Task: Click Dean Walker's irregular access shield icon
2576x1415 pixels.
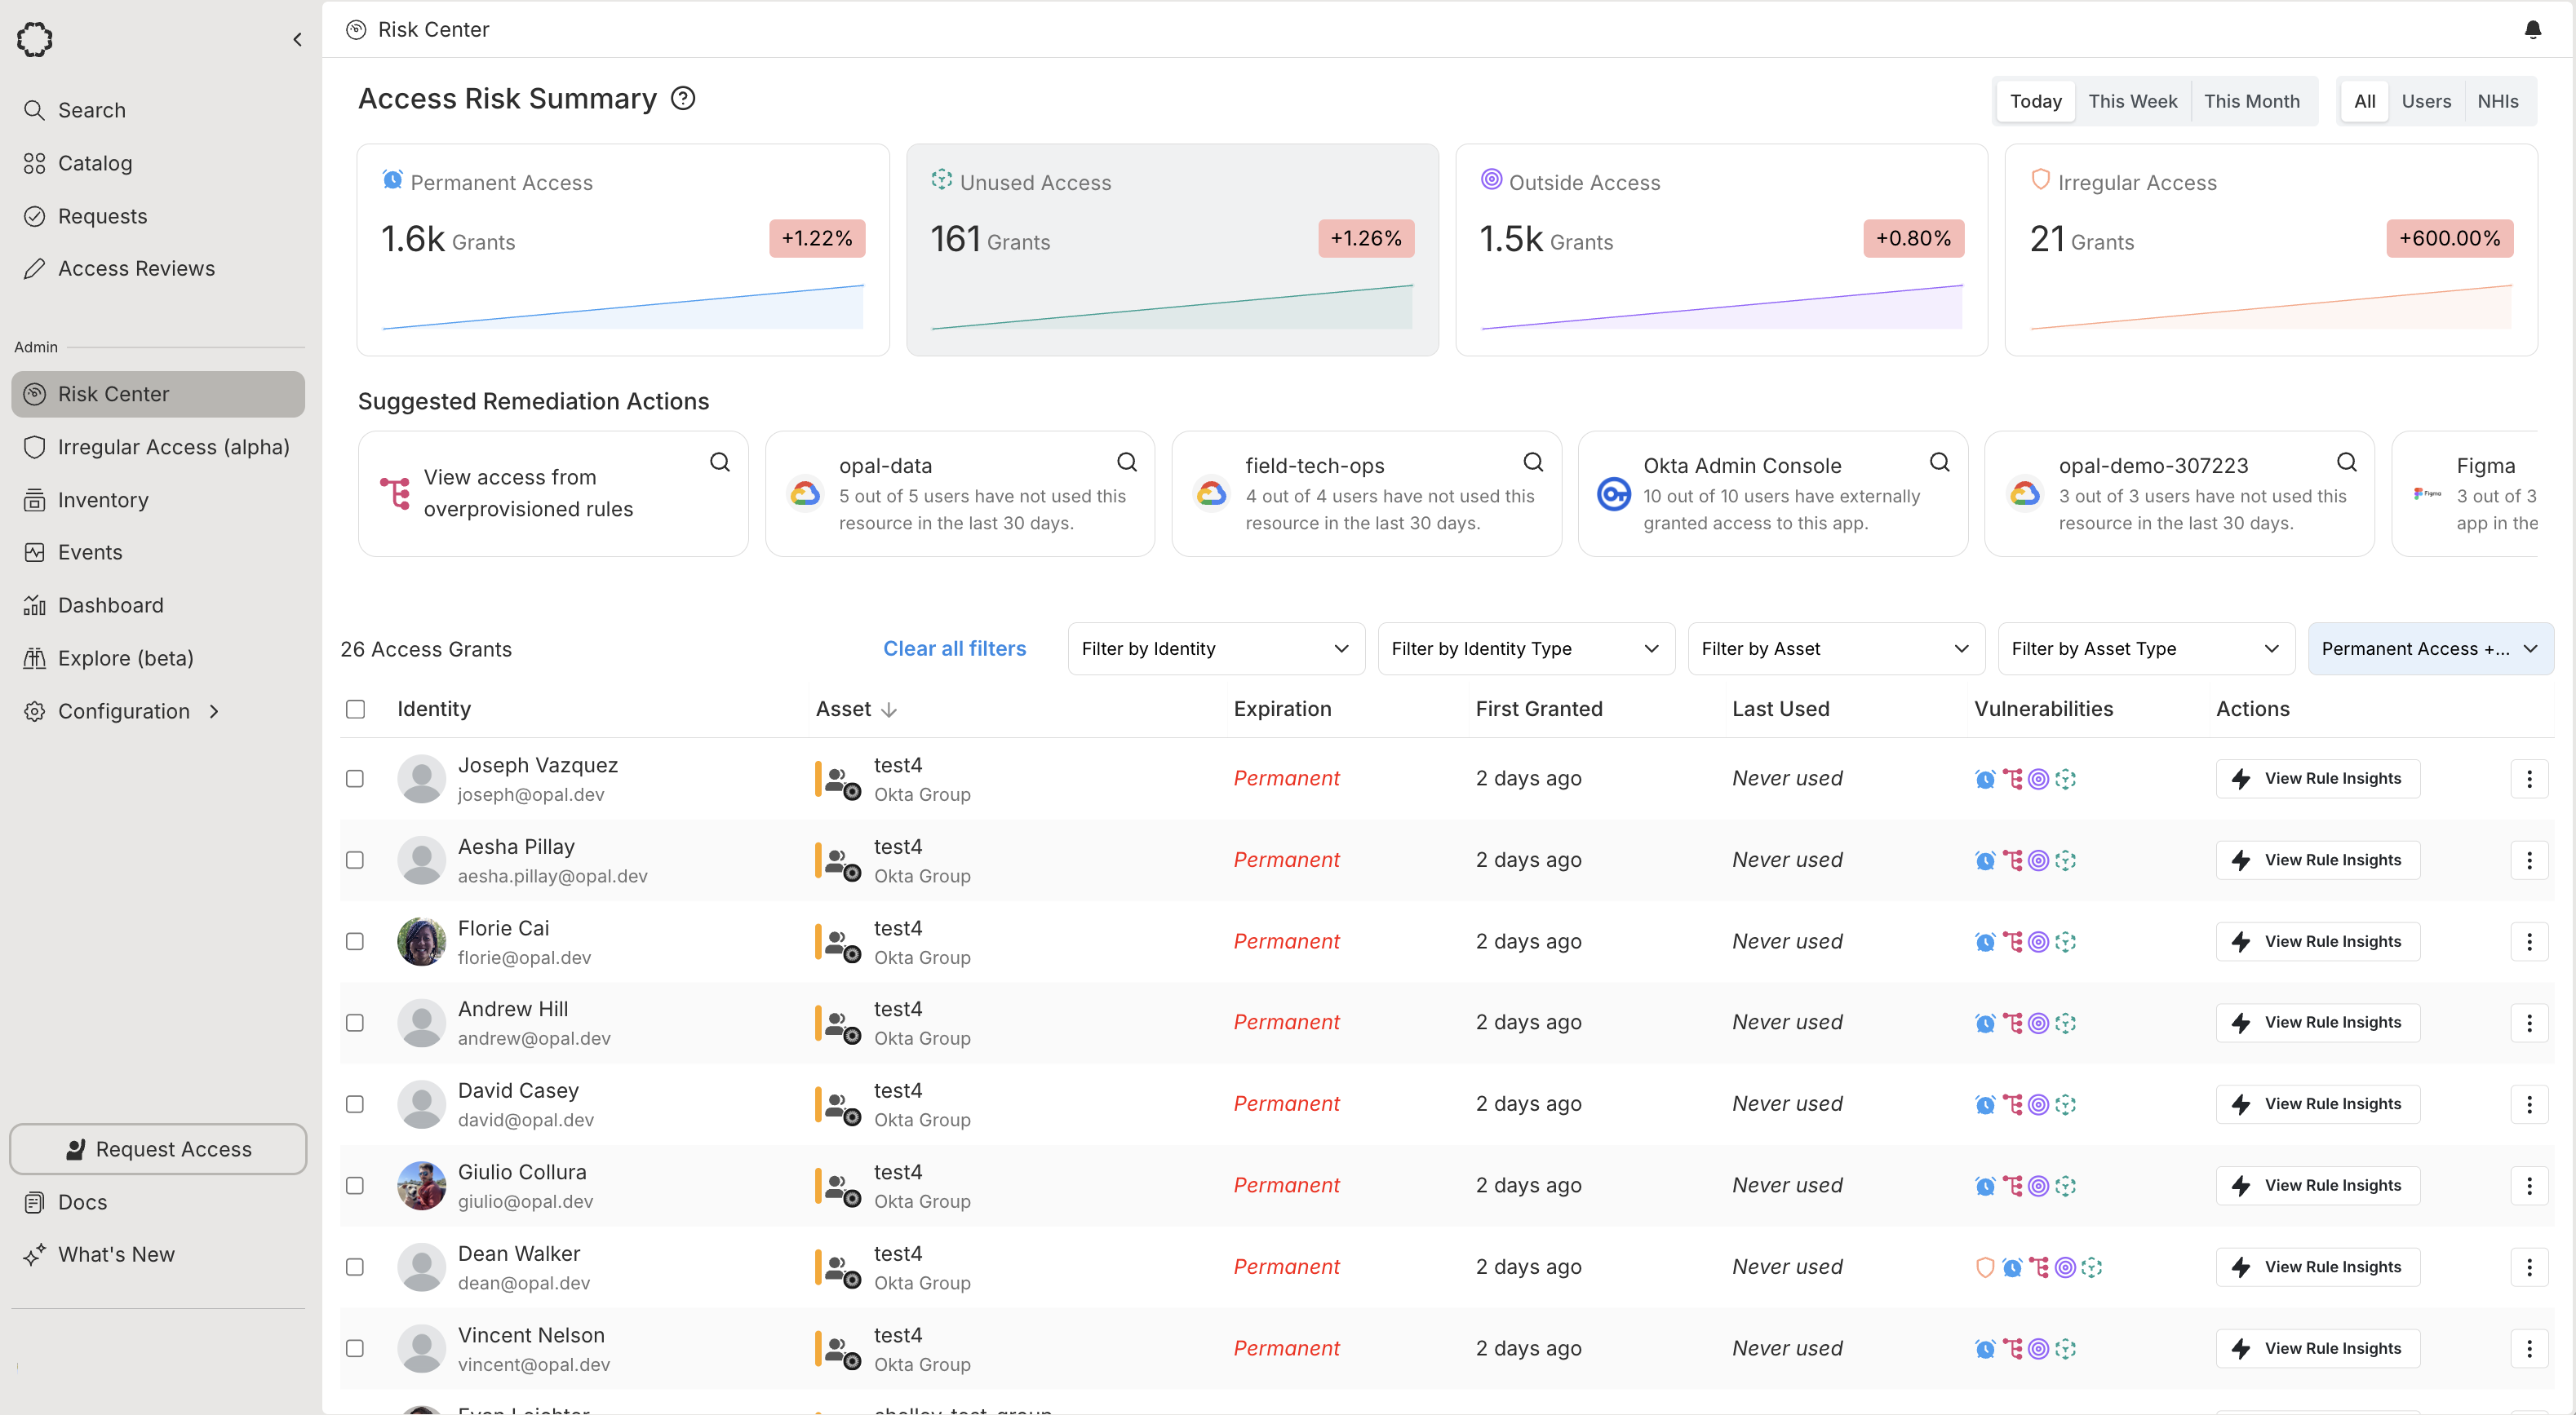Action: click(x=1985, y=1267)
